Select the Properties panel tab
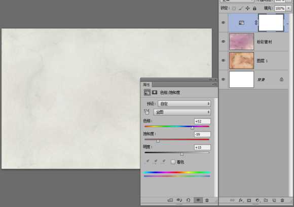The image size is (294, 207). 146,85
